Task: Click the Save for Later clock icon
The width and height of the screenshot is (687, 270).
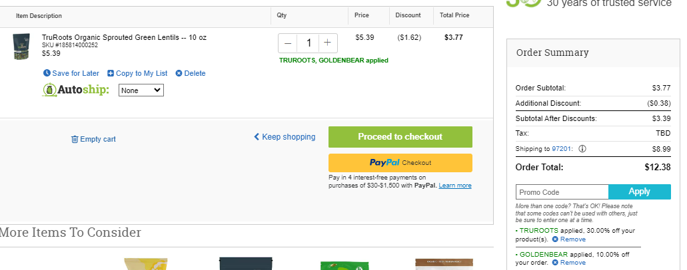Action: pyautogui.click(x=47, y=73)
